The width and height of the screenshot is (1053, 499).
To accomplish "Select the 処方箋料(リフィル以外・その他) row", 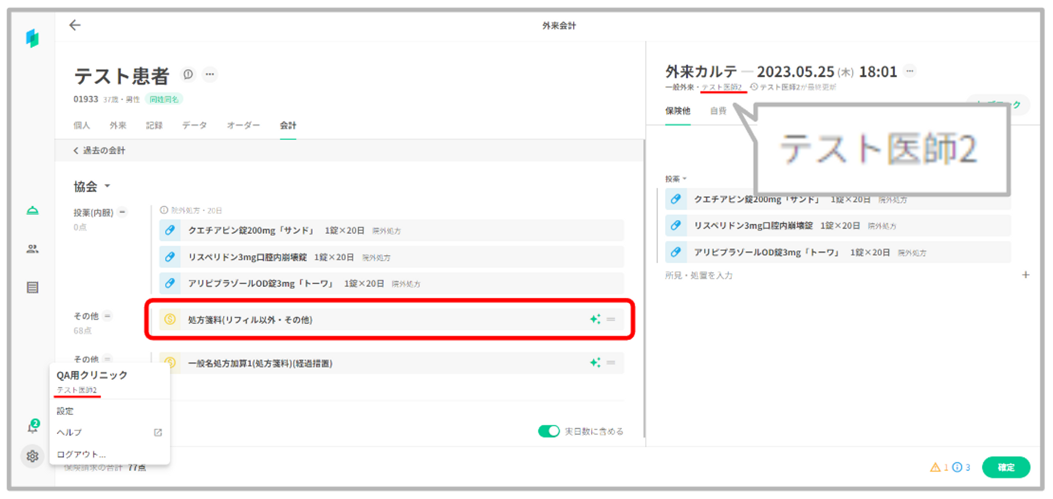I will [x=392, y=319].
